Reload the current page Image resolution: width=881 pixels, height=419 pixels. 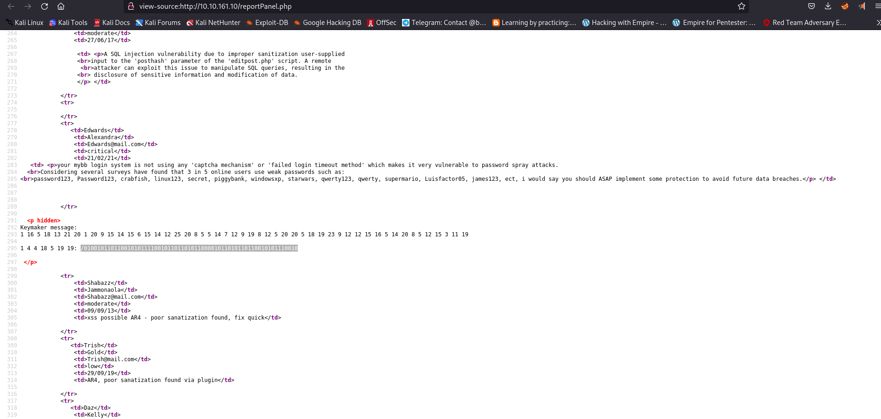coord(44,6)
